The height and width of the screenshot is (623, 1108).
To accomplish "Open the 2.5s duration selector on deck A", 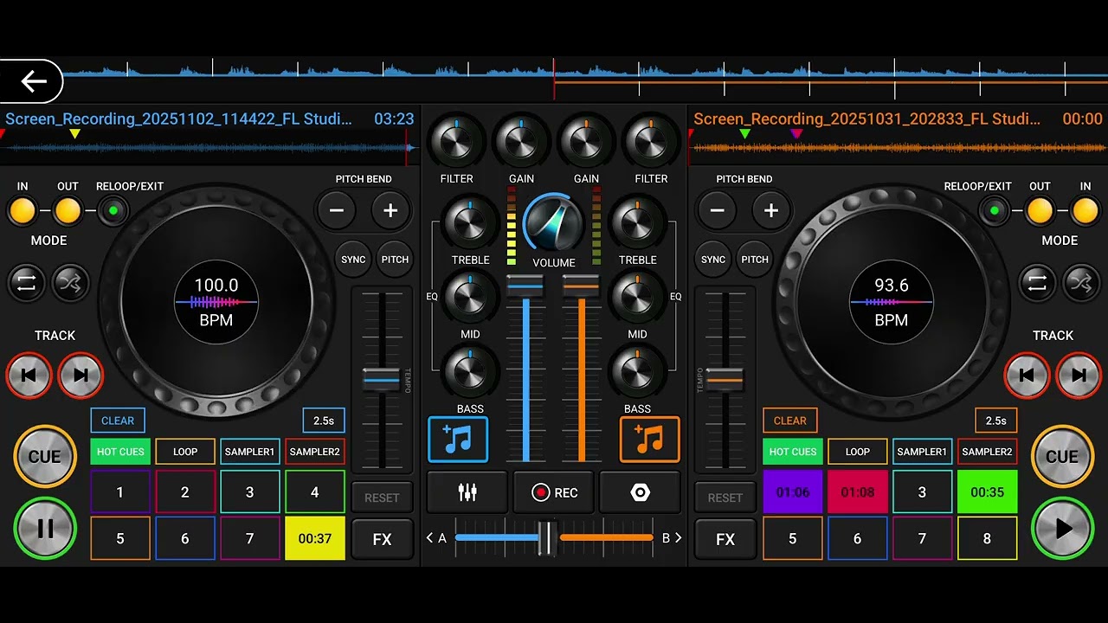I will (324, 421).
